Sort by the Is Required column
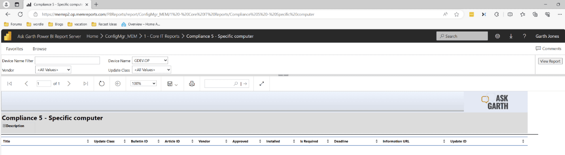This screenshot has height=155, width=565. point(328,141)
